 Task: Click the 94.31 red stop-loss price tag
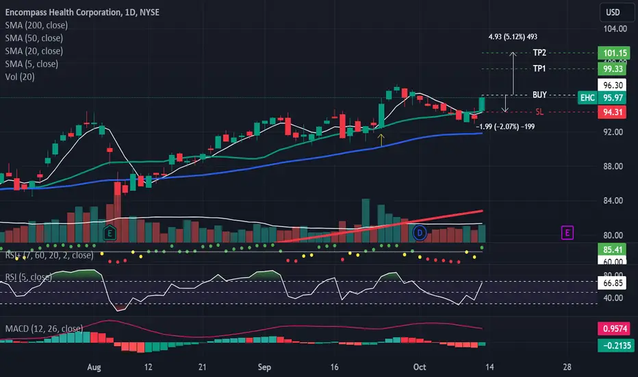pyautogui.click(x=612, y=112)
